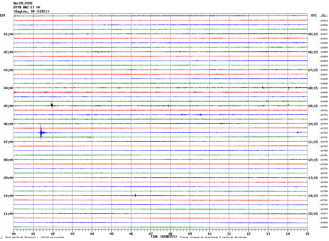Viewport: 329px width, 241px height.
Task: Click the 13 minute axis tick label
Action: pos(268,234)
